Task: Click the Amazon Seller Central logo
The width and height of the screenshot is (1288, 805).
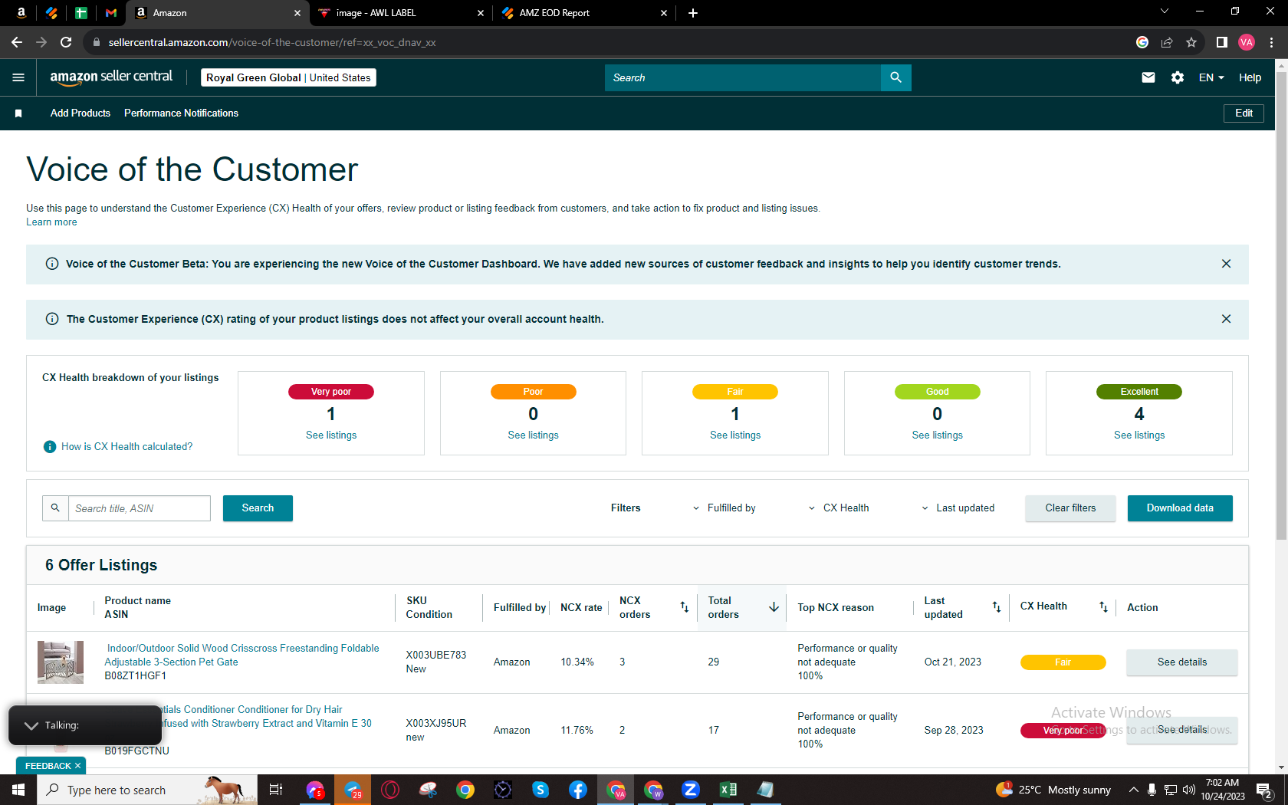Action: point(111,77)
